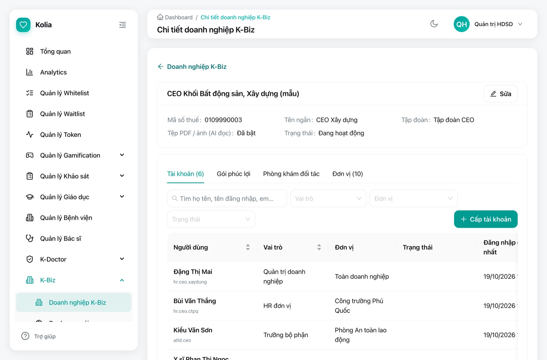
Task: Open Quản trị HDSD user dropdown arrow
Action: pyautogui.click(x=520, y=24)
